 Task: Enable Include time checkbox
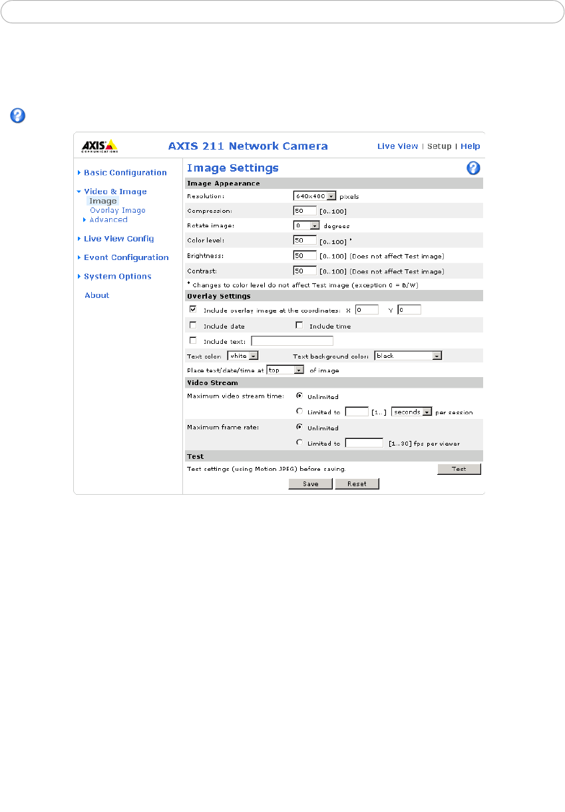point(299,325)
